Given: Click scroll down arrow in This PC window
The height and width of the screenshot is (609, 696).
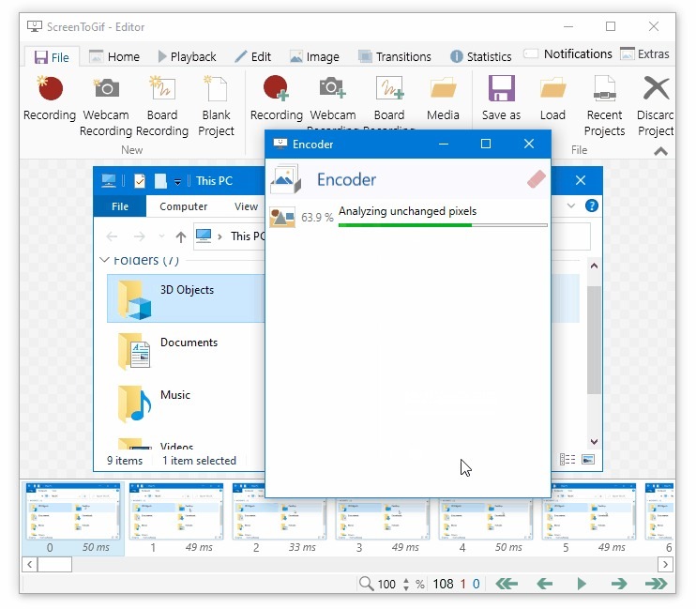Looking at the screenshot, I should pos(594,442).
